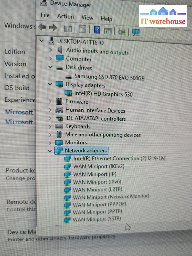Click the Intel Ethernet Connection I219-LM icon

click(68, 158)
